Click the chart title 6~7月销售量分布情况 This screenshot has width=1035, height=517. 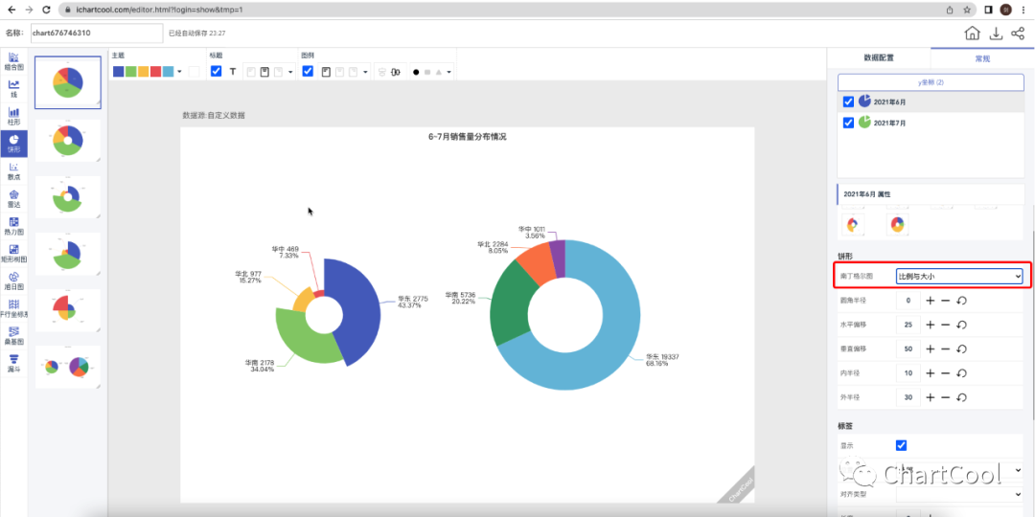[x=468, y=137]
